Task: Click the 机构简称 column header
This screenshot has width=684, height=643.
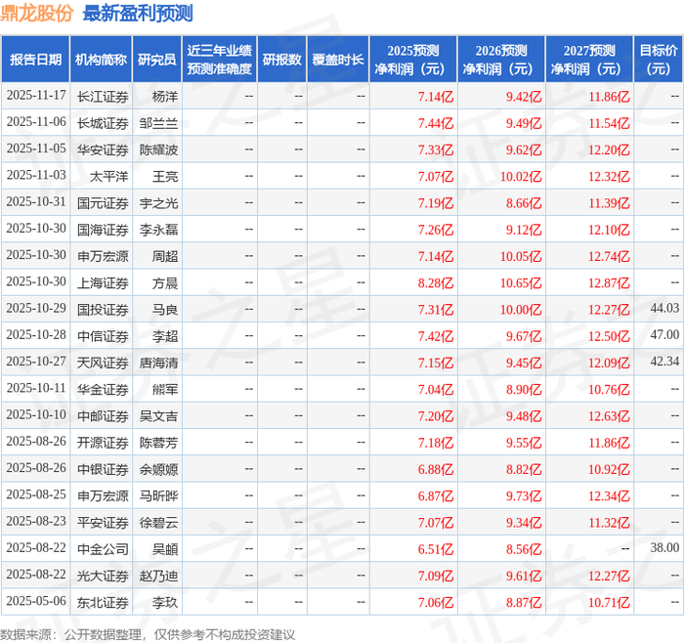Action: 102,60
